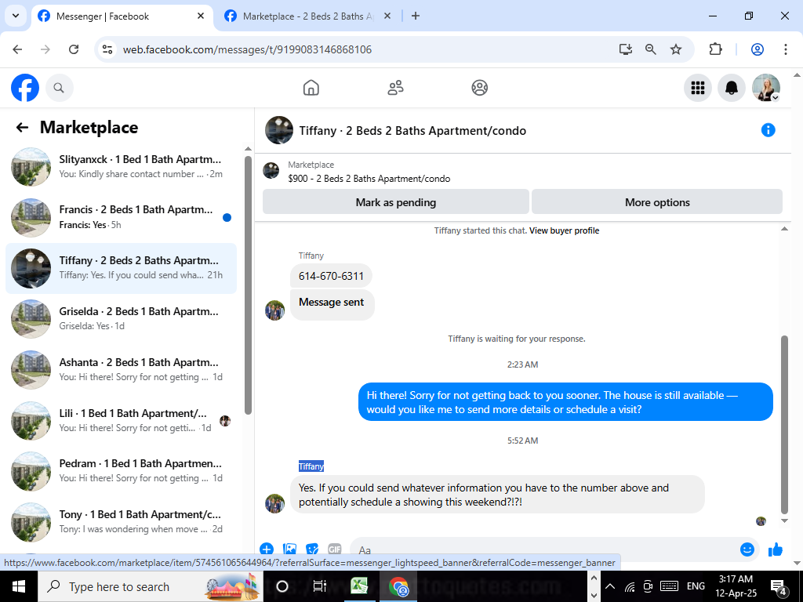Viewport: 803px width, 602px height.
Task: Open Ashanta 2 Beds 1 Bath conversation
Action: click(x=122, y=370)
